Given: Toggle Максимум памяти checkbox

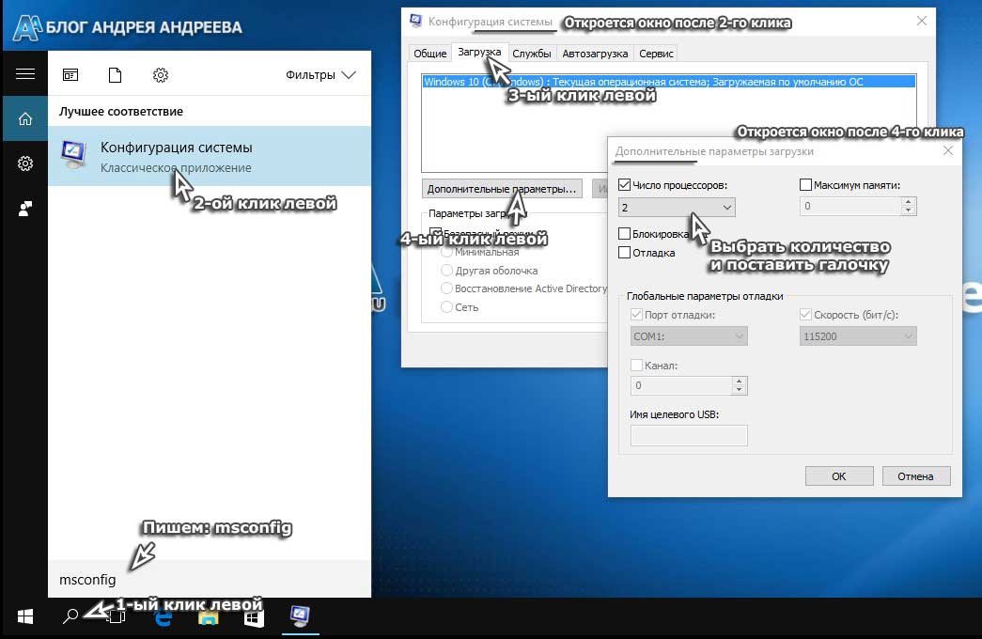Looking at the screenshot, I should tap(805, 185).
